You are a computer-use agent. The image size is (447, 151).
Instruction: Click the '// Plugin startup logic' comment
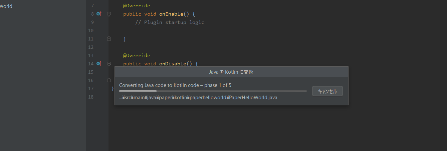[170, 22]
